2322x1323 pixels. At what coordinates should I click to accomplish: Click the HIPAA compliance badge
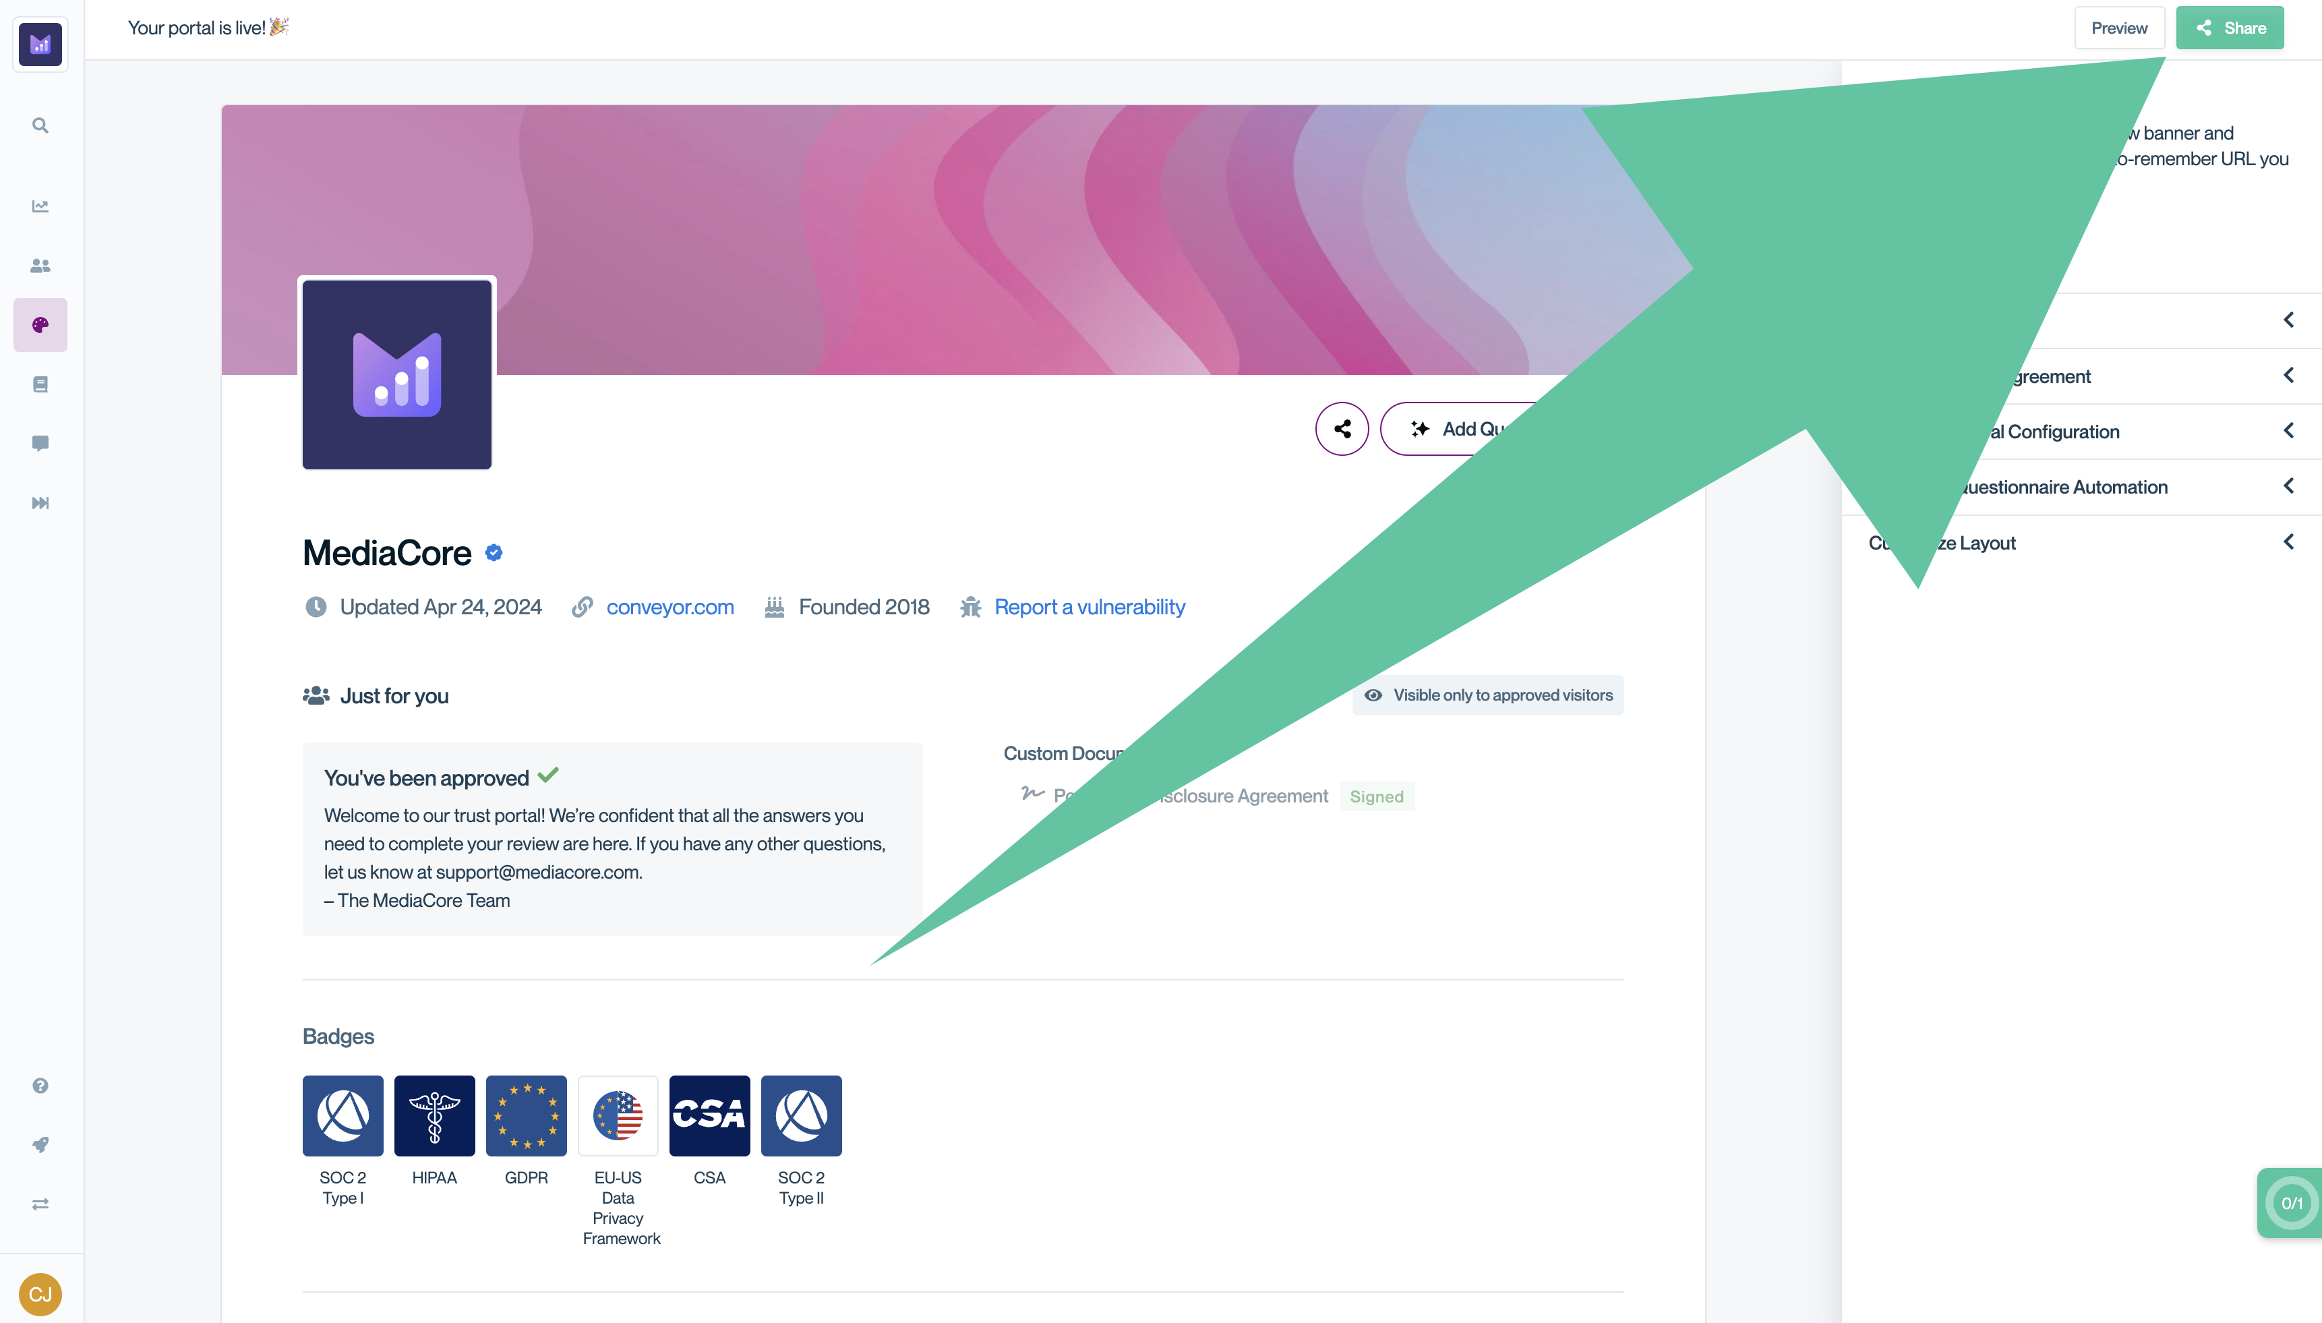(x=434, y=1115)
